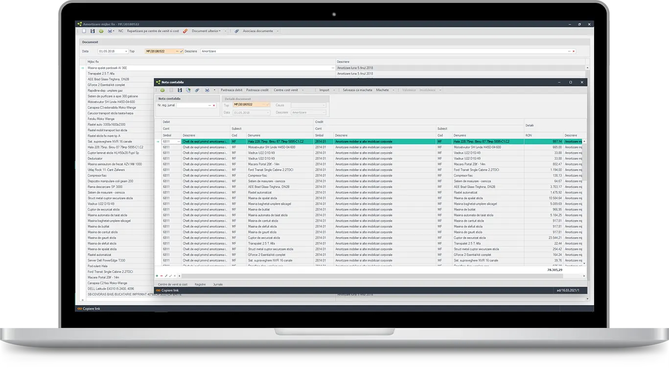
Task: Clear the Descriere field with red x
Action: click(574, 51)
